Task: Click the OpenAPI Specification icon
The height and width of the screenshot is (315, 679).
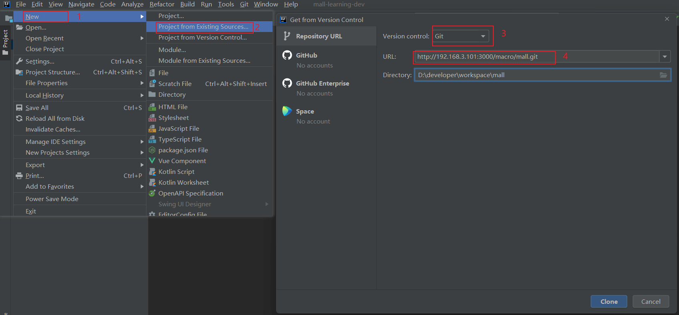Action: (152, 193)
